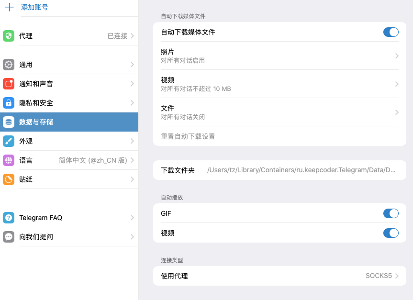Click the gray gear General icon

pyautogui.click(x=9, y=65)
